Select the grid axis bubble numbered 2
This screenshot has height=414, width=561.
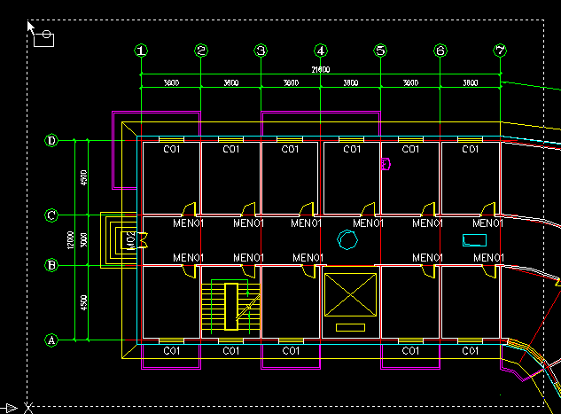(201, 51)
